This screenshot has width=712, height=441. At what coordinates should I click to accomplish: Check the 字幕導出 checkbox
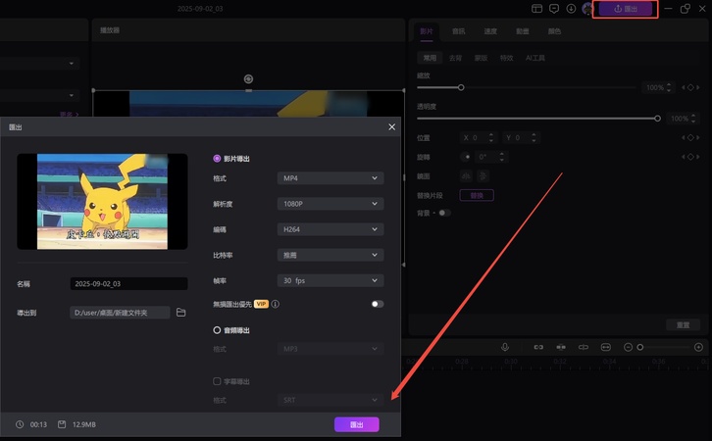point(217,381)
